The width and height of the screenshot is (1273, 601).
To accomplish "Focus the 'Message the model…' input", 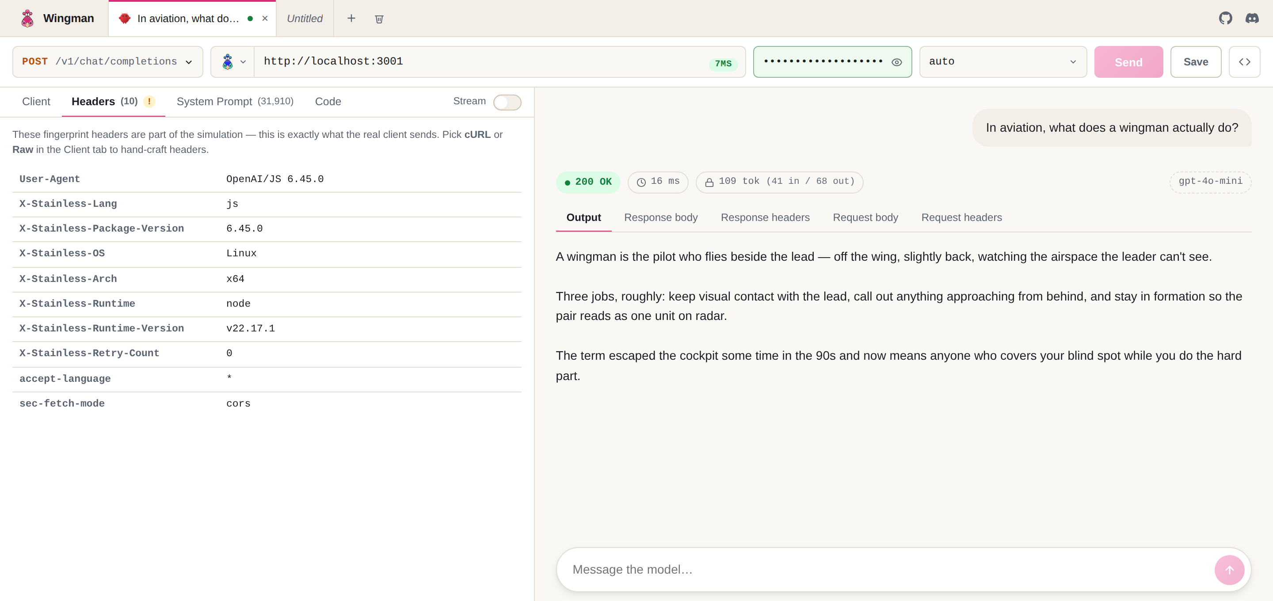I will (888, 570).
